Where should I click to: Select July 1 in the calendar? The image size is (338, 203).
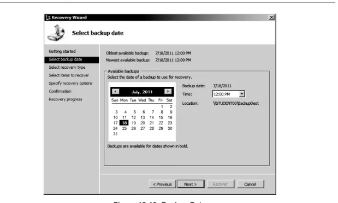[x=162, y=106]
